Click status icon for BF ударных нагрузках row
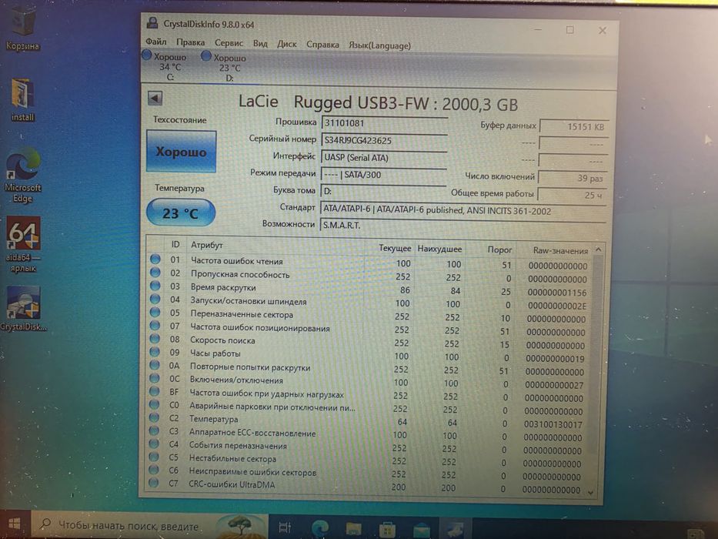Viewport: 718px width, 539px height. pyautogui.click(x=154, y=391)
